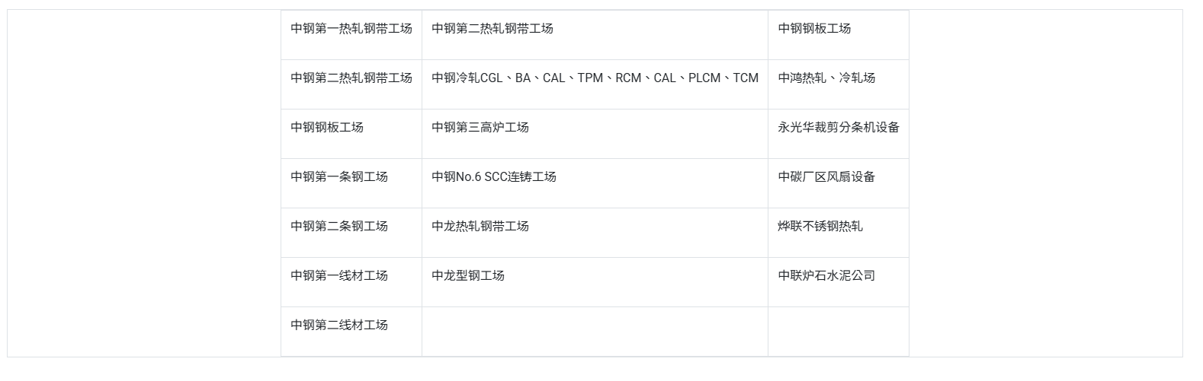This screenshot has width=1203, height=381.
Task: Click the 中钢第一热轧钢带工场 cell
Action: [x=351, y=35]
